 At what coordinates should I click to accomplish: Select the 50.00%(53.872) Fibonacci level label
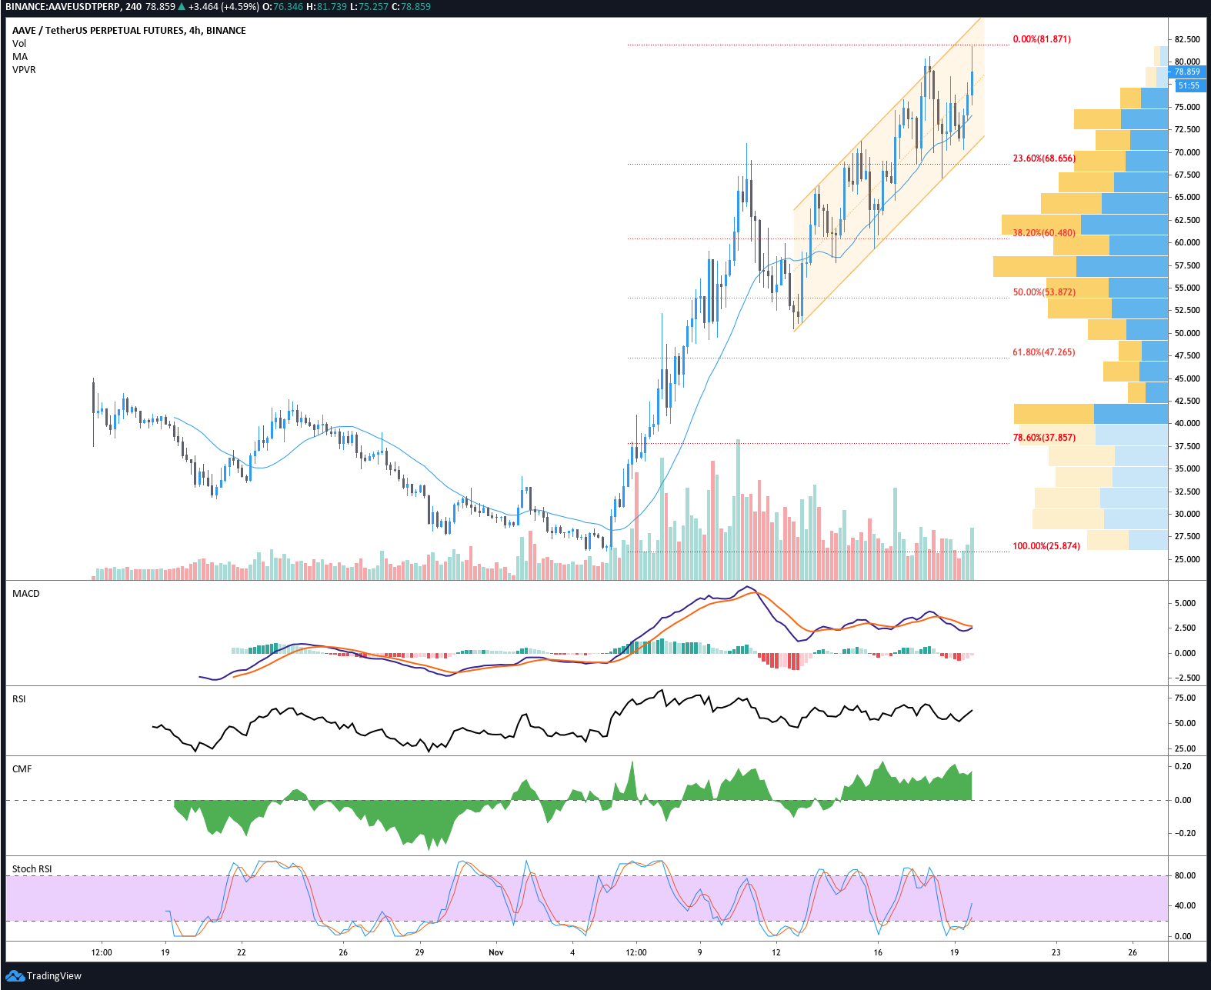click(1044, 292)
